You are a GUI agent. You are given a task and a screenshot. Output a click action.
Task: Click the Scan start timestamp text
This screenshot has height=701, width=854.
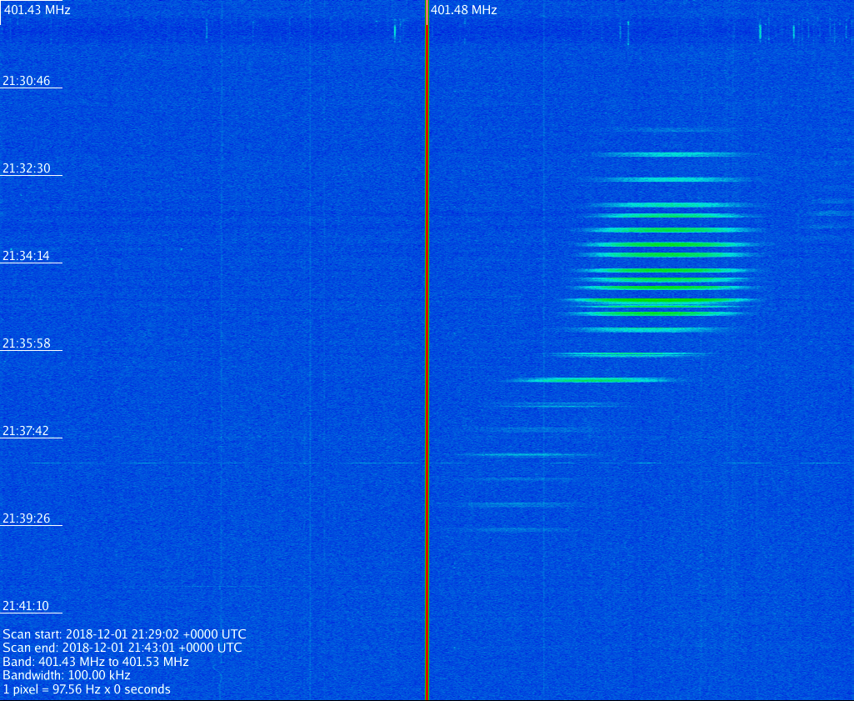(124, 634)
